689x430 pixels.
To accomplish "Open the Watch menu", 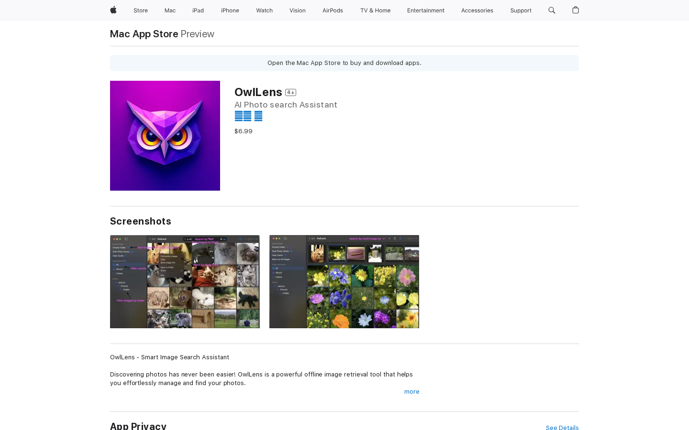I will click(264, 11).
